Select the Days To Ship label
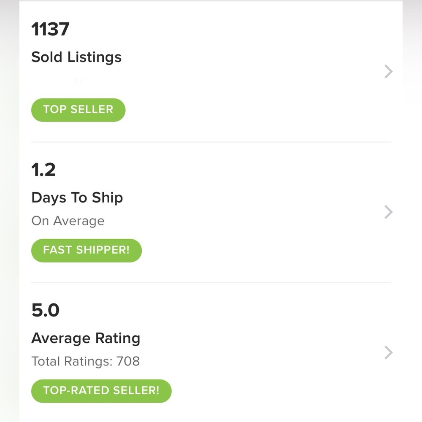The image size is (422, 422). point(77,197)
